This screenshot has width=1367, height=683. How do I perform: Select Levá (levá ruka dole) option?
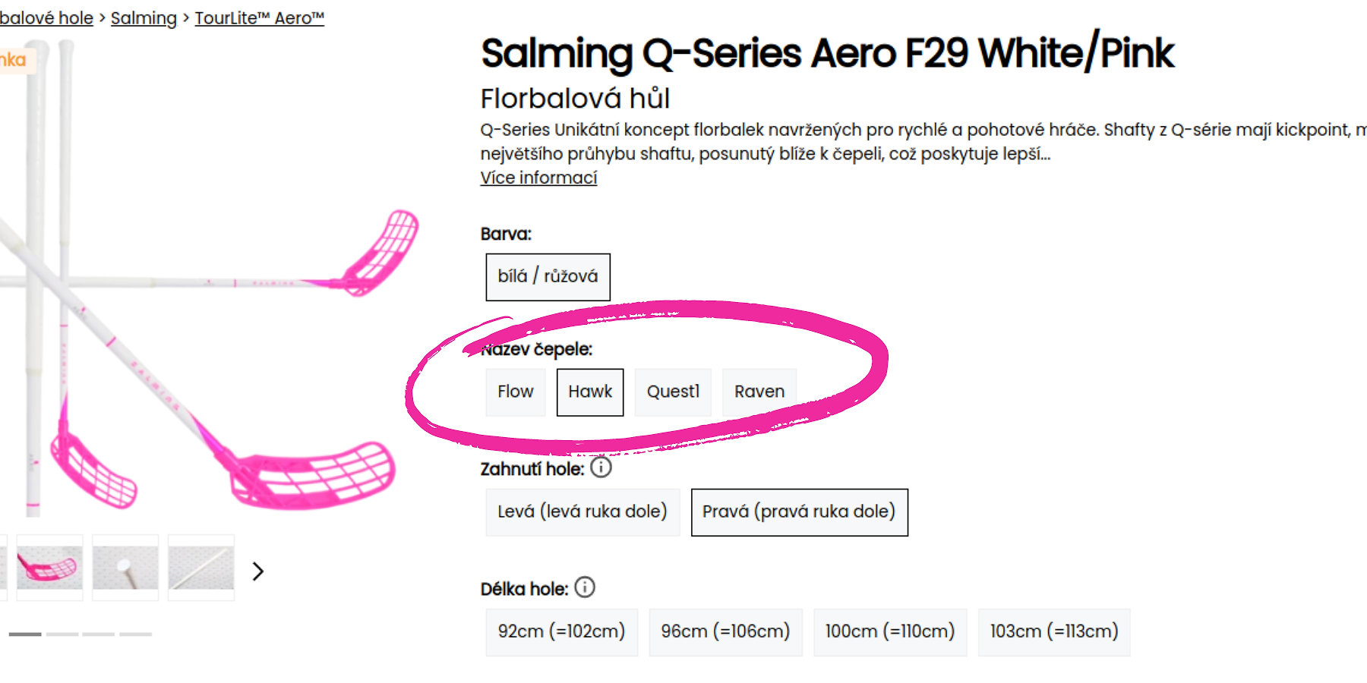(582, 511)
